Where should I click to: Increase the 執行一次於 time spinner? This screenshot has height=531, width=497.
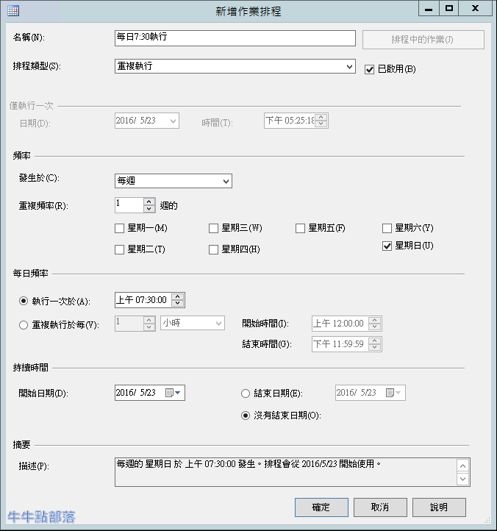coord(177,296)
